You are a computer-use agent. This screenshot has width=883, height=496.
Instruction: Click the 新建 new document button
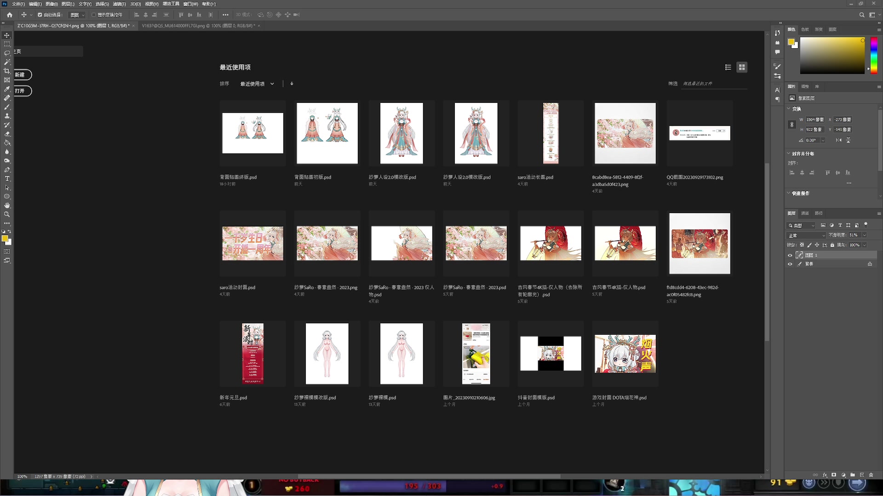tap(22, 75)
